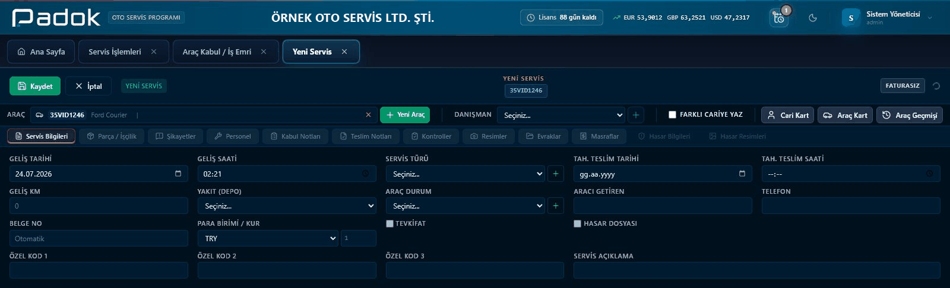The height and width of the screenshot is (288, 950).
Task: Click the YENİ SERVİS status badge
Action: pyautogui.click(x=144, y=86)
